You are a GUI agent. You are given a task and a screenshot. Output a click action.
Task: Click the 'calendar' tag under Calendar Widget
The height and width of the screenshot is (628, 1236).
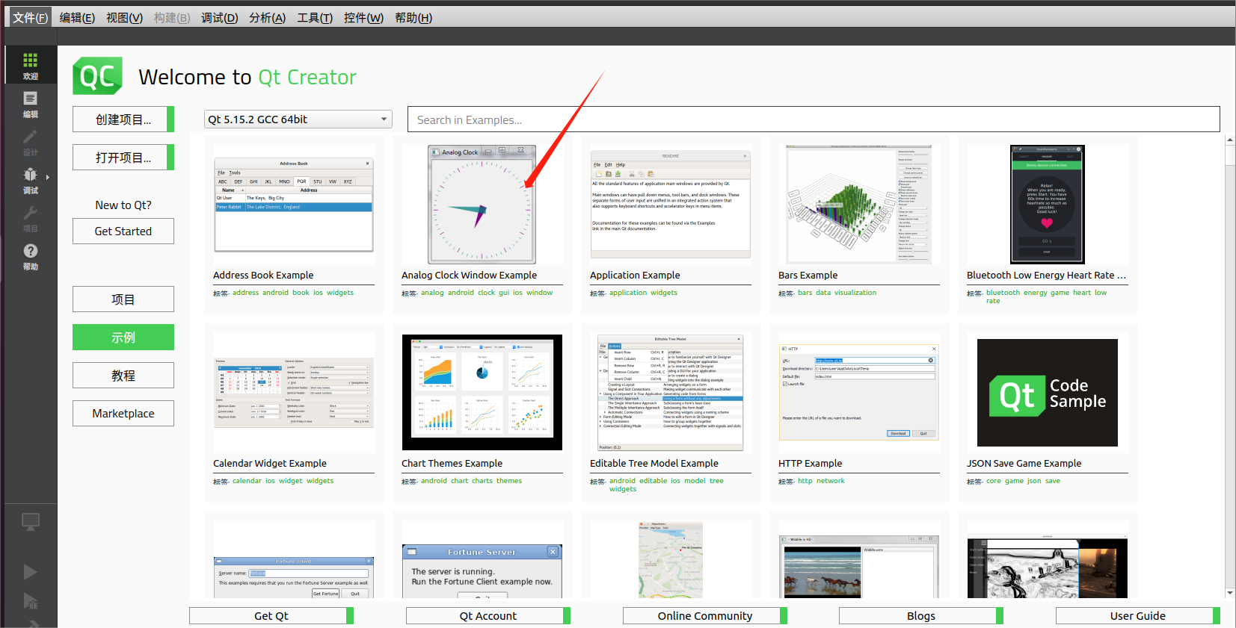pos(247,481)
